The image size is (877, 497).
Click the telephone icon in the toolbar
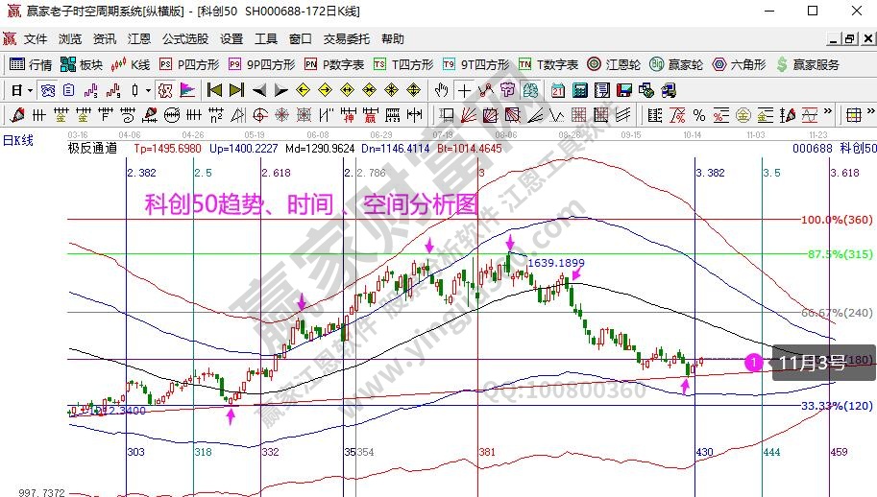(x=48, y=90)
